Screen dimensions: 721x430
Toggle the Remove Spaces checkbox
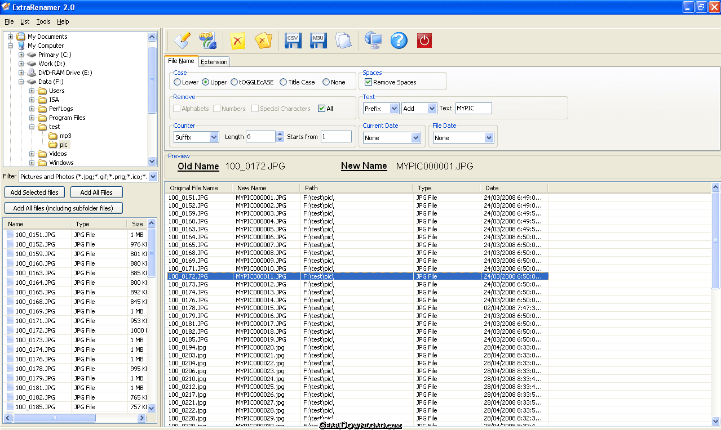[x=369, y=82]
